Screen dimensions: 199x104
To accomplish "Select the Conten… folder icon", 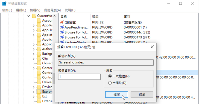I will coord(39,68).
